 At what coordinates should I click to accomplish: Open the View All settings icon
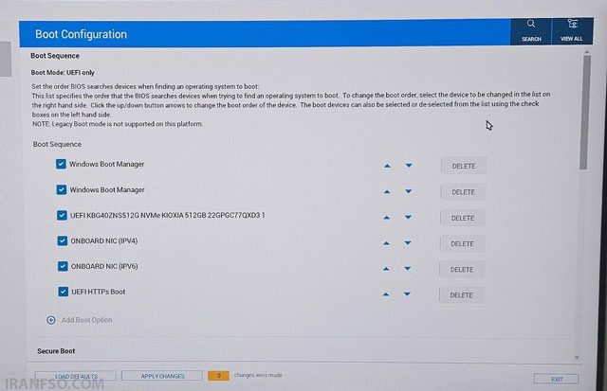(572, 30)
